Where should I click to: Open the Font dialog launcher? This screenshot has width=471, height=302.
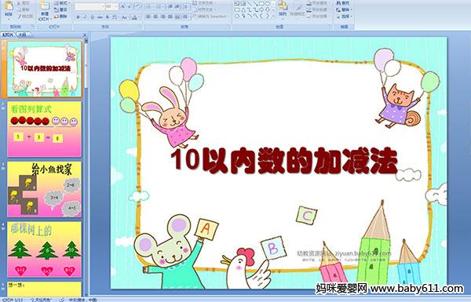[140, 27]
